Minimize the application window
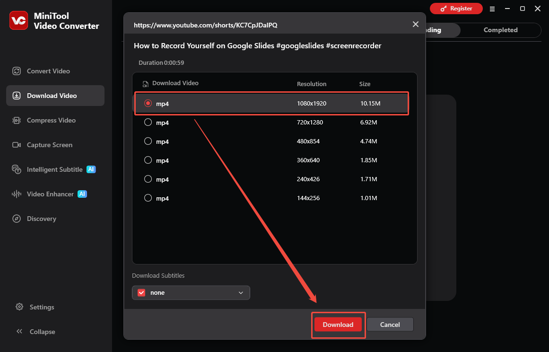The image size is (549, 352). [x=507, y=9]
